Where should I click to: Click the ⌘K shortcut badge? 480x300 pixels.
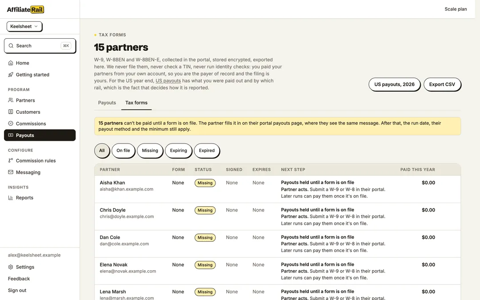[x=66, y=46]
